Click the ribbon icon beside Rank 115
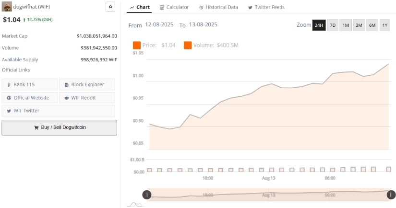Viewport: 396px width, 208px height. pyautogui.click(x=9, y=85)
